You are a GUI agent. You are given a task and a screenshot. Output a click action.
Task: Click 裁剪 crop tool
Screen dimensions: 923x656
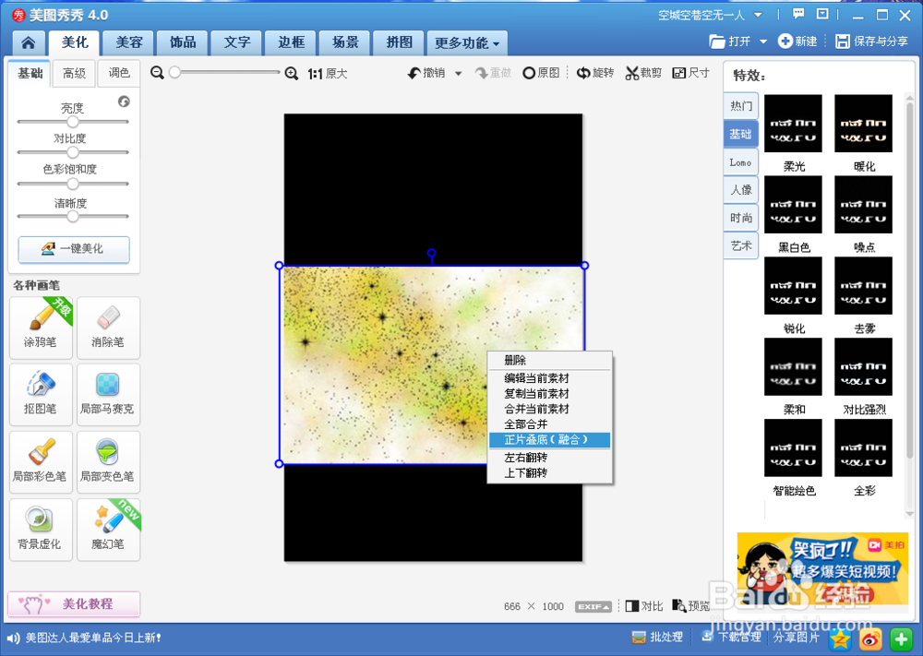[x=643, y=73]
